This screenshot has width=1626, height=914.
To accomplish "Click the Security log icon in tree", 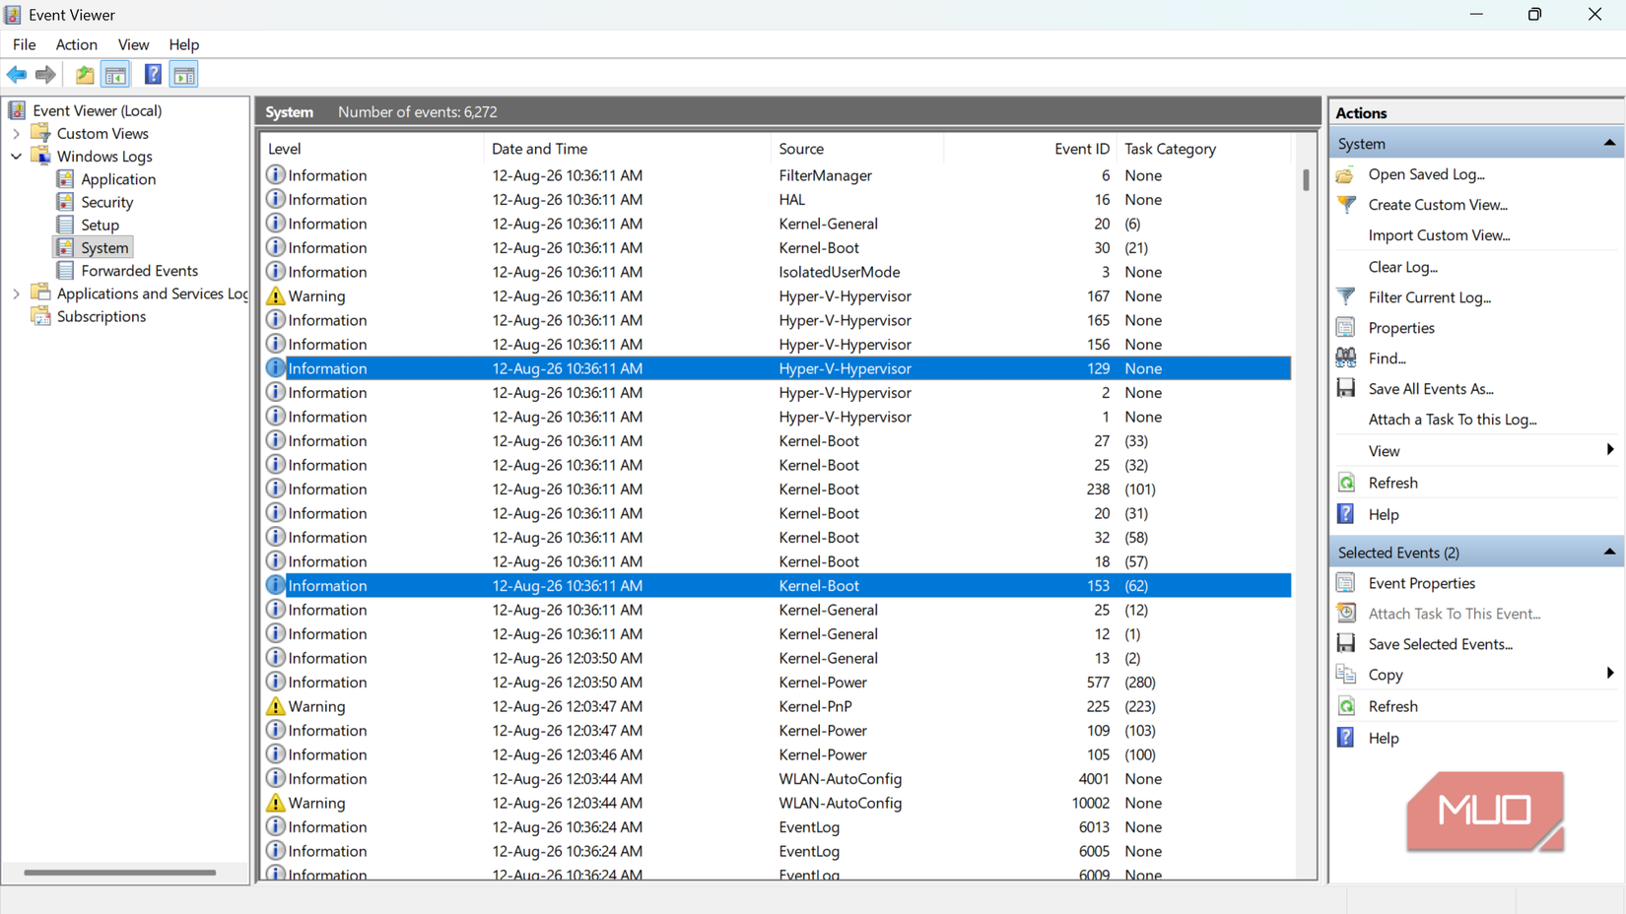I will click(x=65, y=201).
